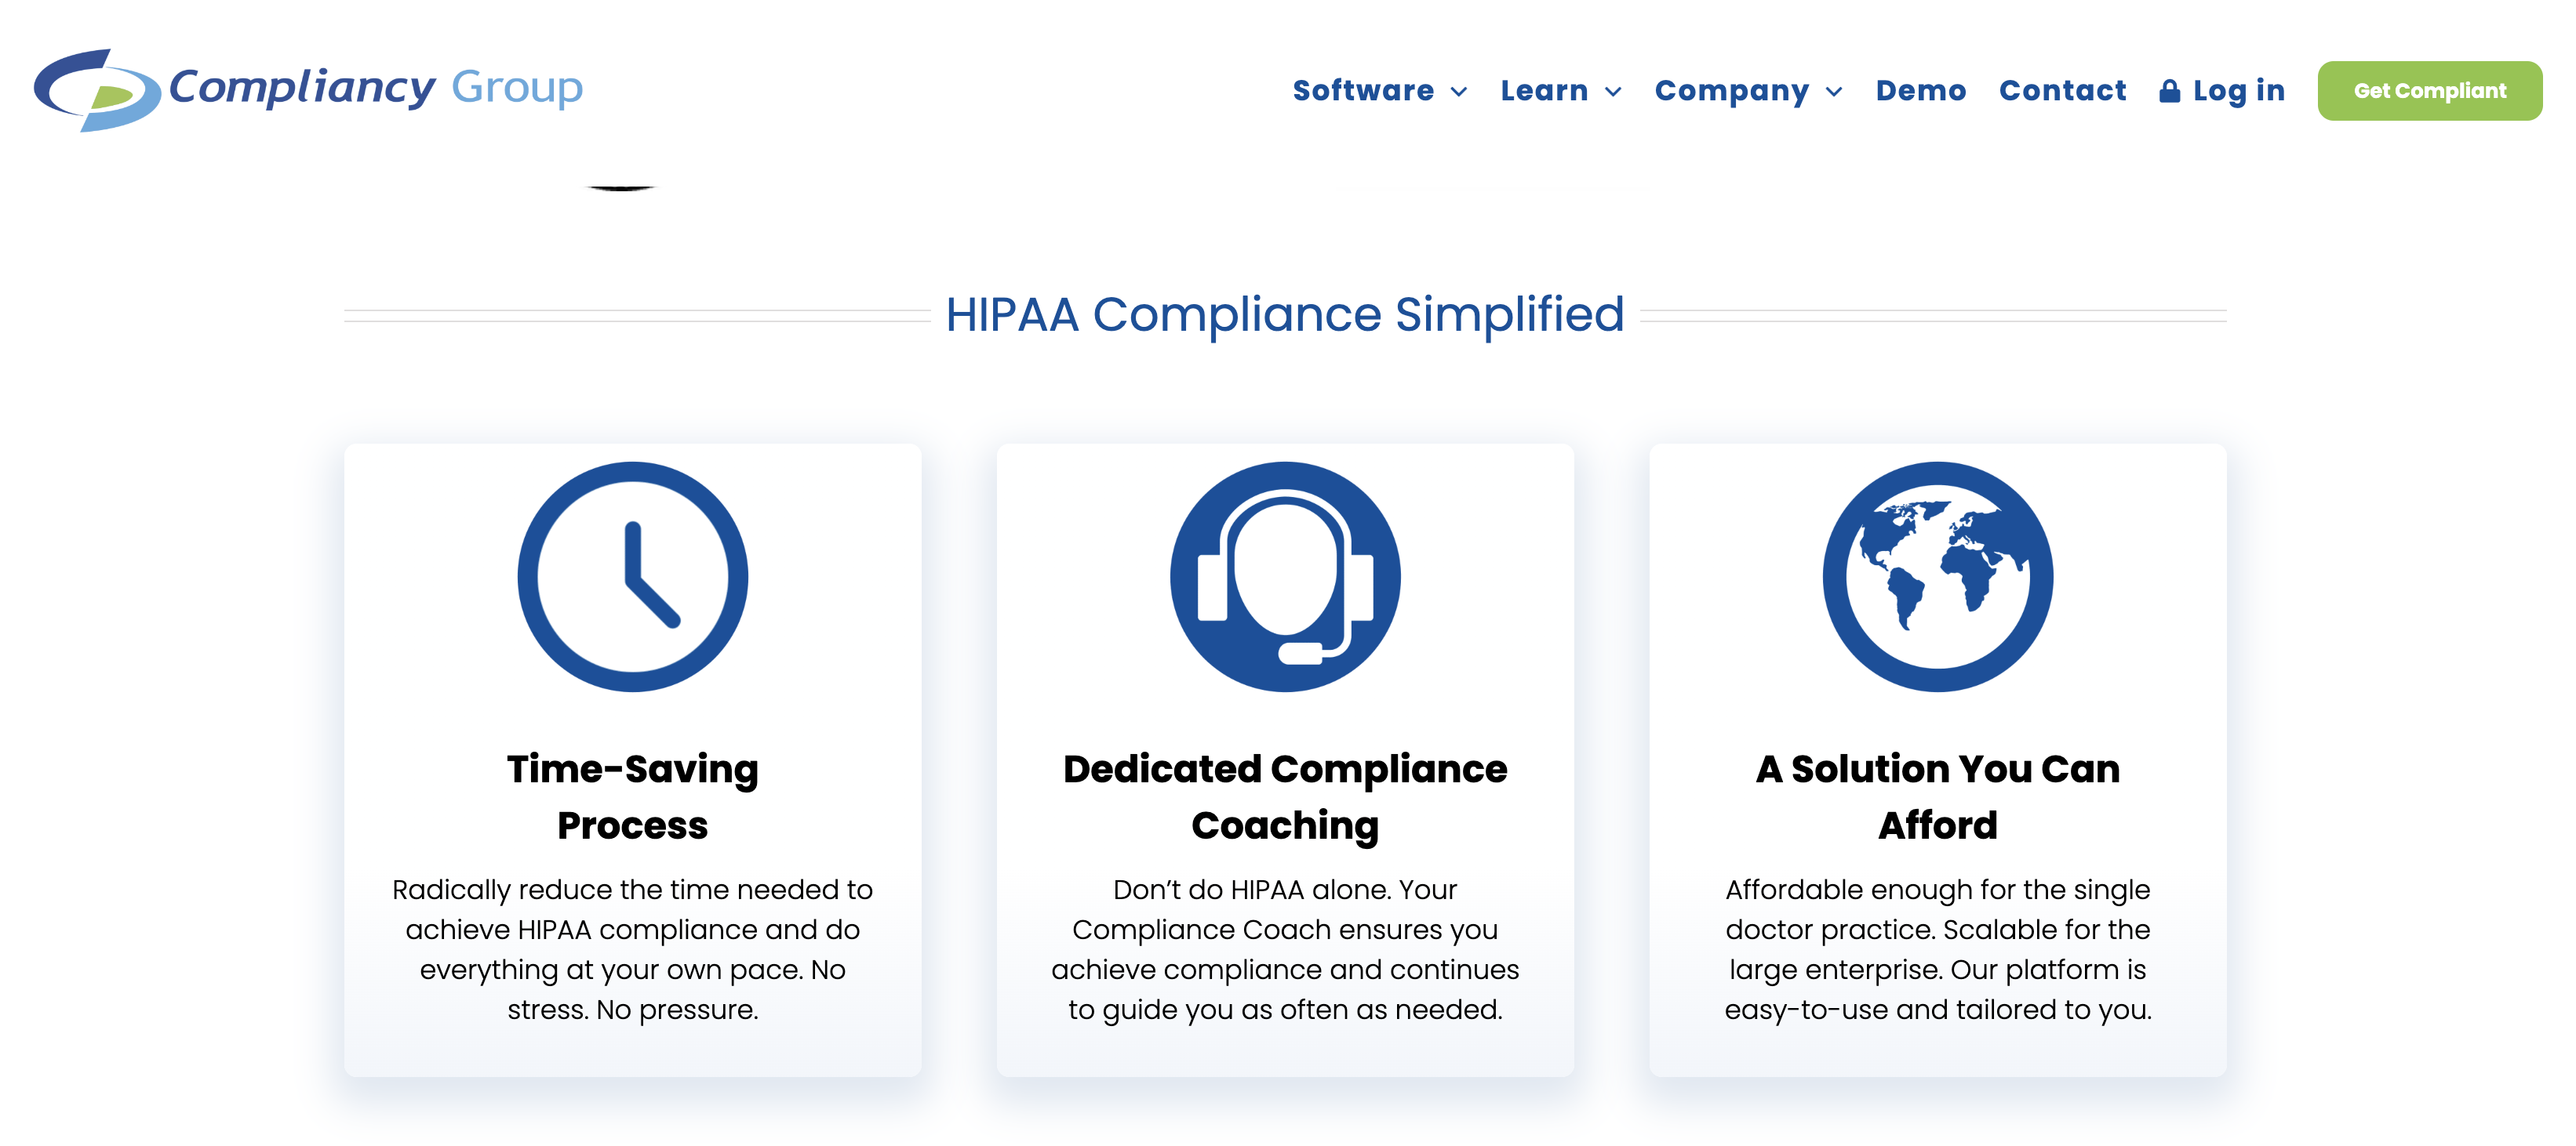Click the Log in link
Viewport: 2576px width, 1146px height.
click(2238, 91)
